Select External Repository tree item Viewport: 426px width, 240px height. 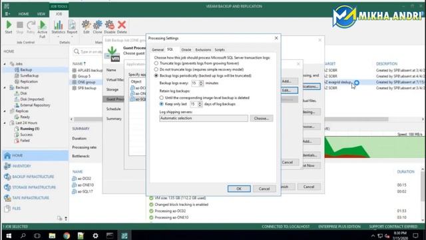click(x=35, y=105)
